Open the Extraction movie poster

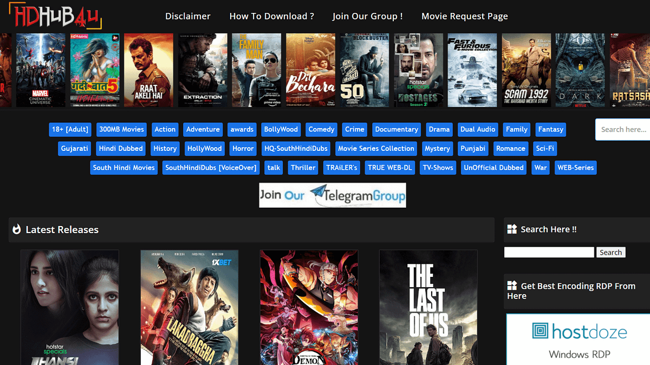[x=203, y=70]
